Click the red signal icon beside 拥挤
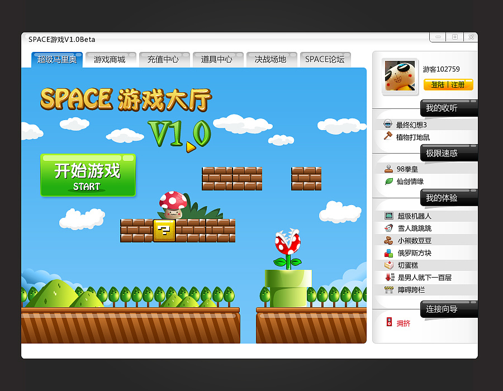Viewport: 503px width, 391px height. (389, 322)
